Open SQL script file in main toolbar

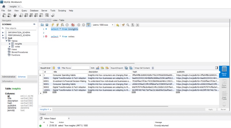[x=9, y=15]
